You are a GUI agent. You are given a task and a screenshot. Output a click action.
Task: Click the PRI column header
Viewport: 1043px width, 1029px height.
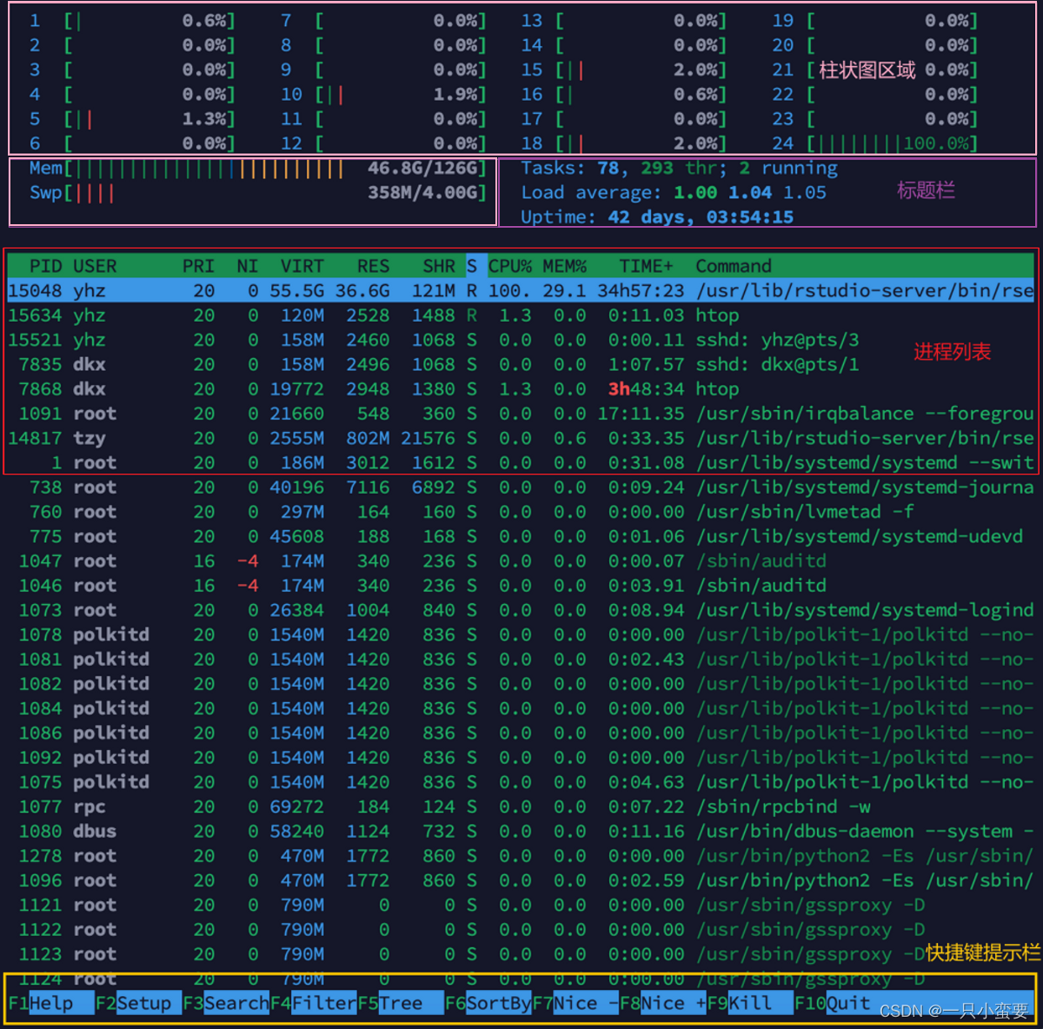click(198, 266)
